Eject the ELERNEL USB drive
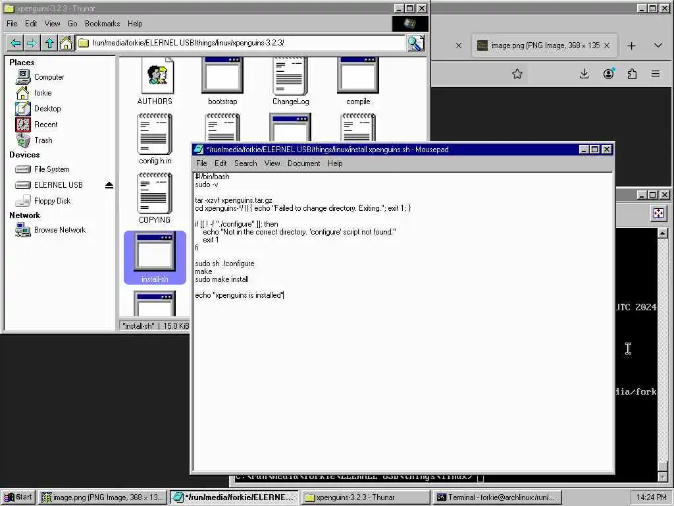The height and width of the screenshot is (506, 674). 109,185
